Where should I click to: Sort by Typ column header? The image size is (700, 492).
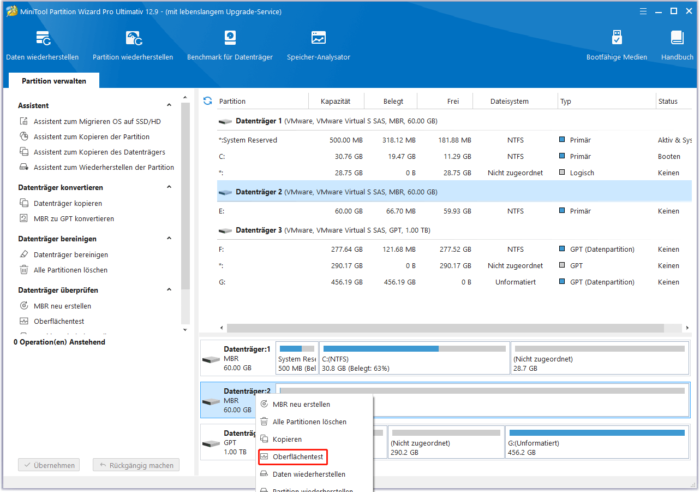[x=607, y=102]
